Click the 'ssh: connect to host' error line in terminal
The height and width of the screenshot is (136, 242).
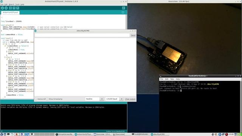tap(188, 88)
